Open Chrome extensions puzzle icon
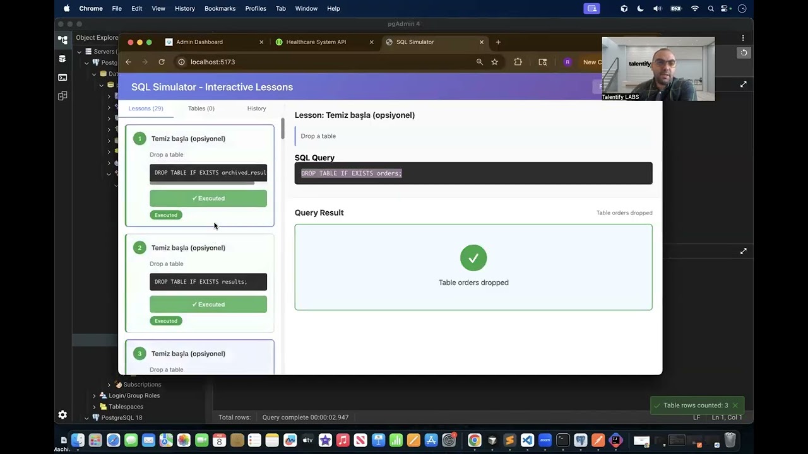The width and height of the screenshot is (808, 454). point(518,62)
